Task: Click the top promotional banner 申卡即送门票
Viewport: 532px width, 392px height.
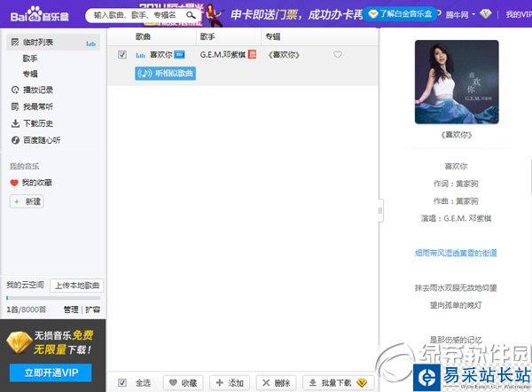Action: pyautogui.click(x=295, y=14)
